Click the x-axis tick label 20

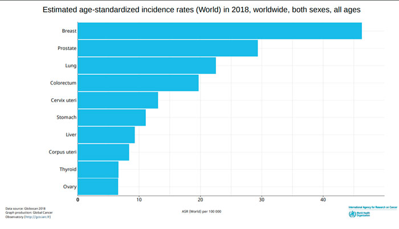pyautogui.click(x=200, y=200)
